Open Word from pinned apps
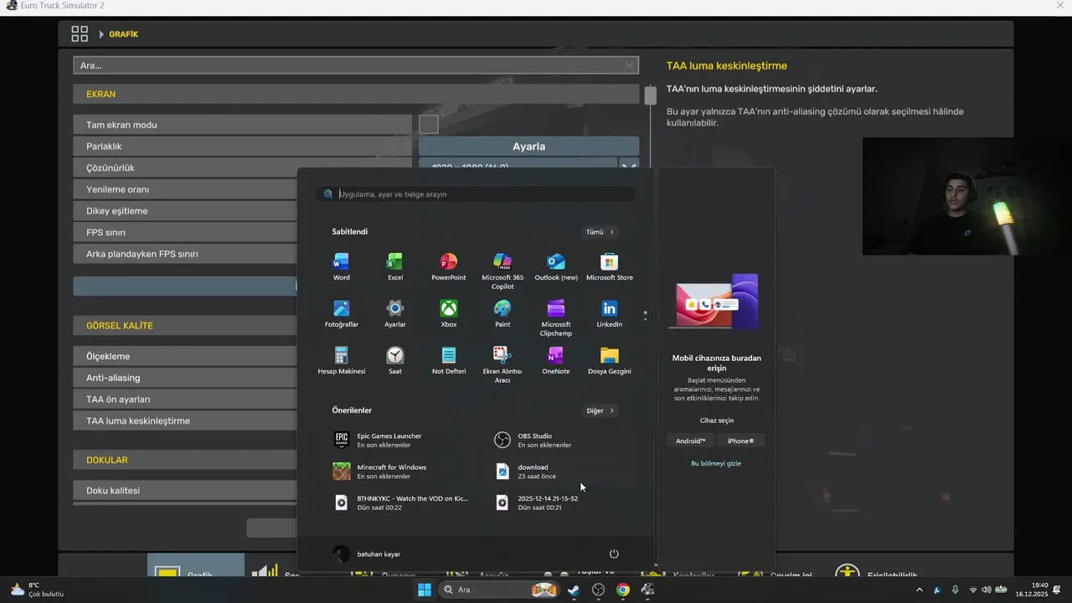1072x603 pixels. (341, 266)
